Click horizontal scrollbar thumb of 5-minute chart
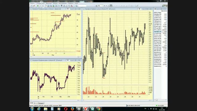The height and width of the screenshot is (111, 197). point(78,100)
